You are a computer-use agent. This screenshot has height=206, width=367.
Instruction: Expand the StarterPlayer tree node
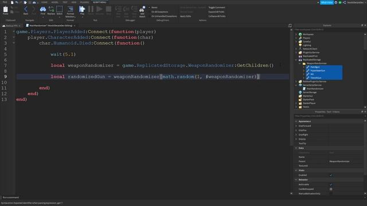pos(296,103)
